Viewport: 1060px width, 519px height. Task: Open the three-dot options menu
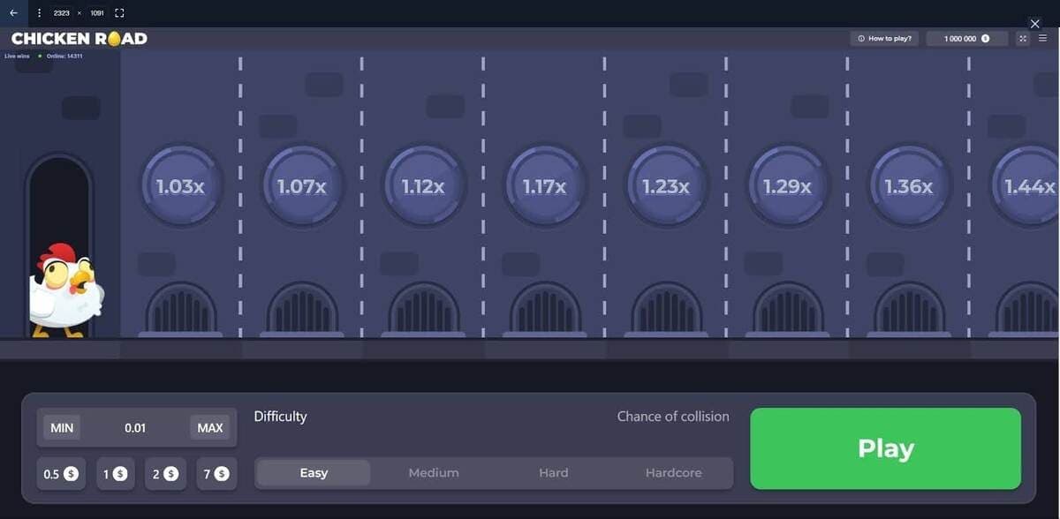39,13
